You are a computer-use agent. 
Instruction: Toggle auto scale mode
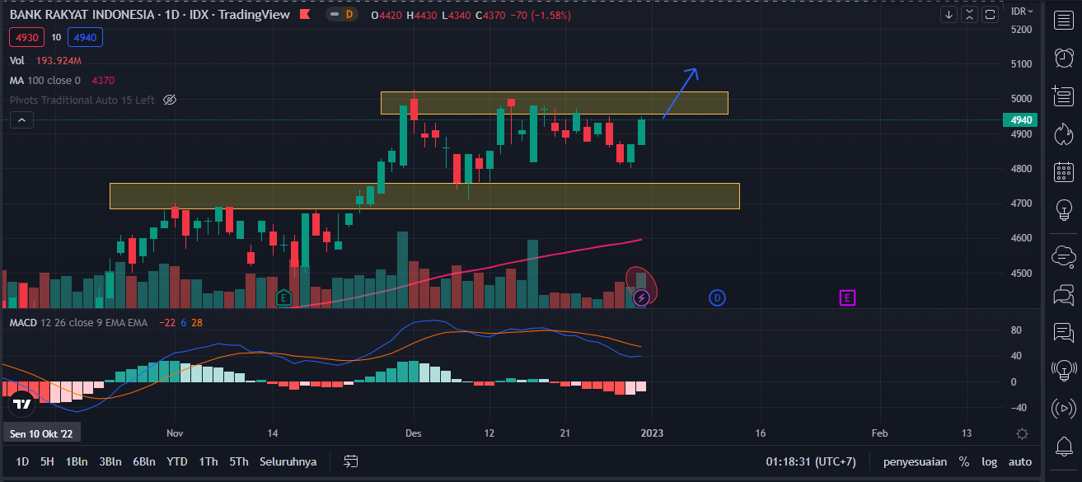(1019, 461)
